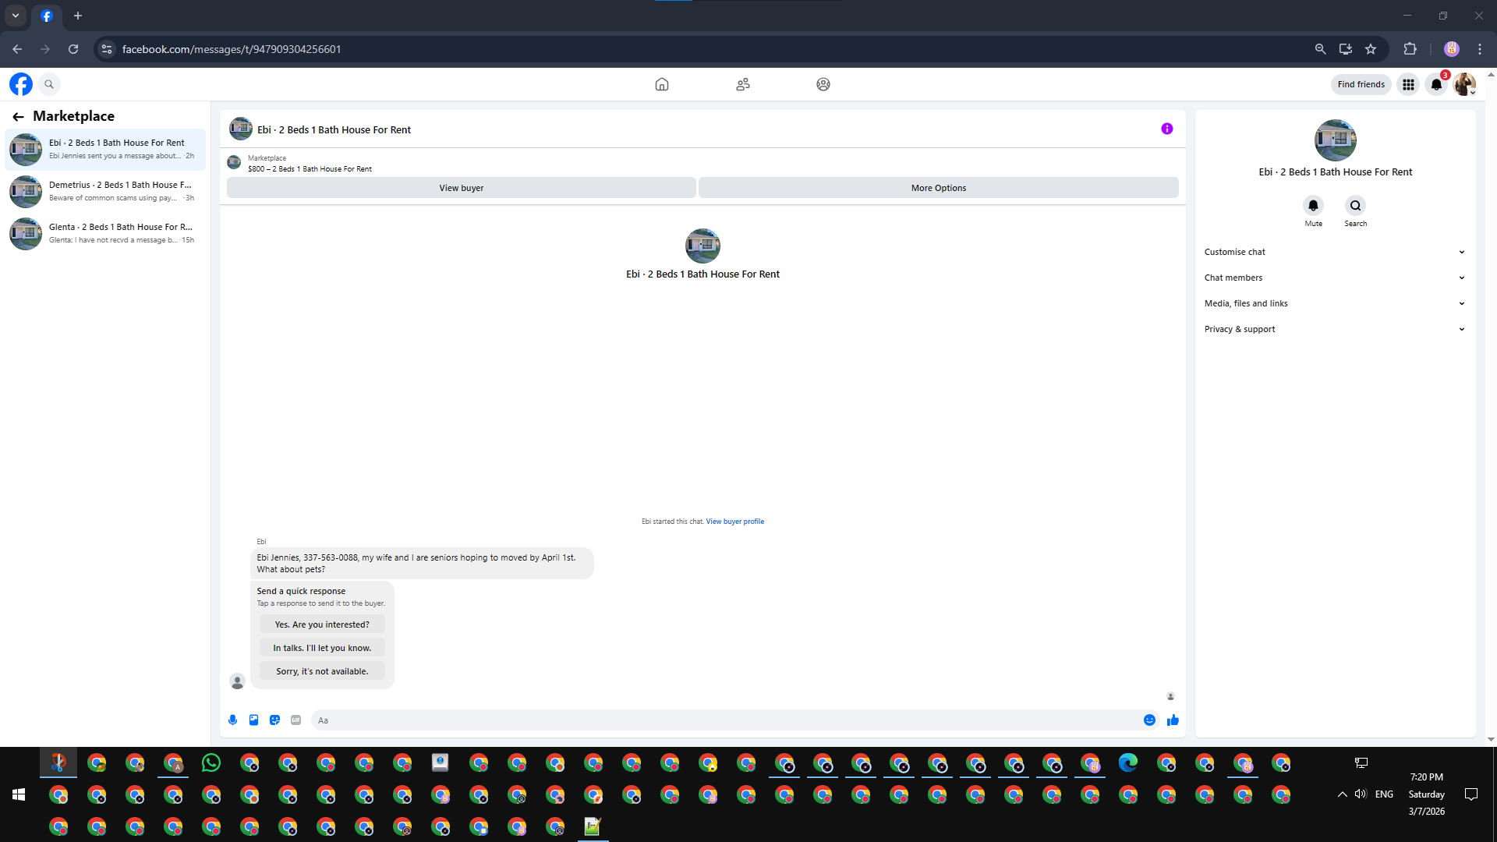Switch the ENG input language indicator
This screenshot has height=842, width=1497.
[x=1384, y=794]
